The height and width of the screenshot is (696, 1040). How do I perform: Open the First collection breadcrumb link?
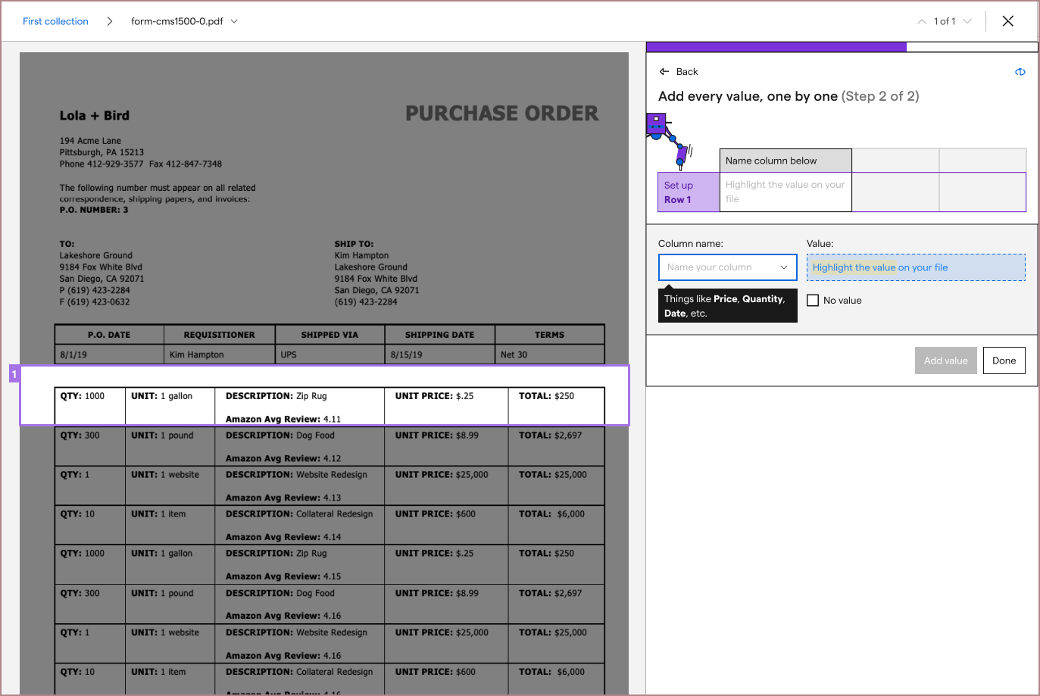55,21
